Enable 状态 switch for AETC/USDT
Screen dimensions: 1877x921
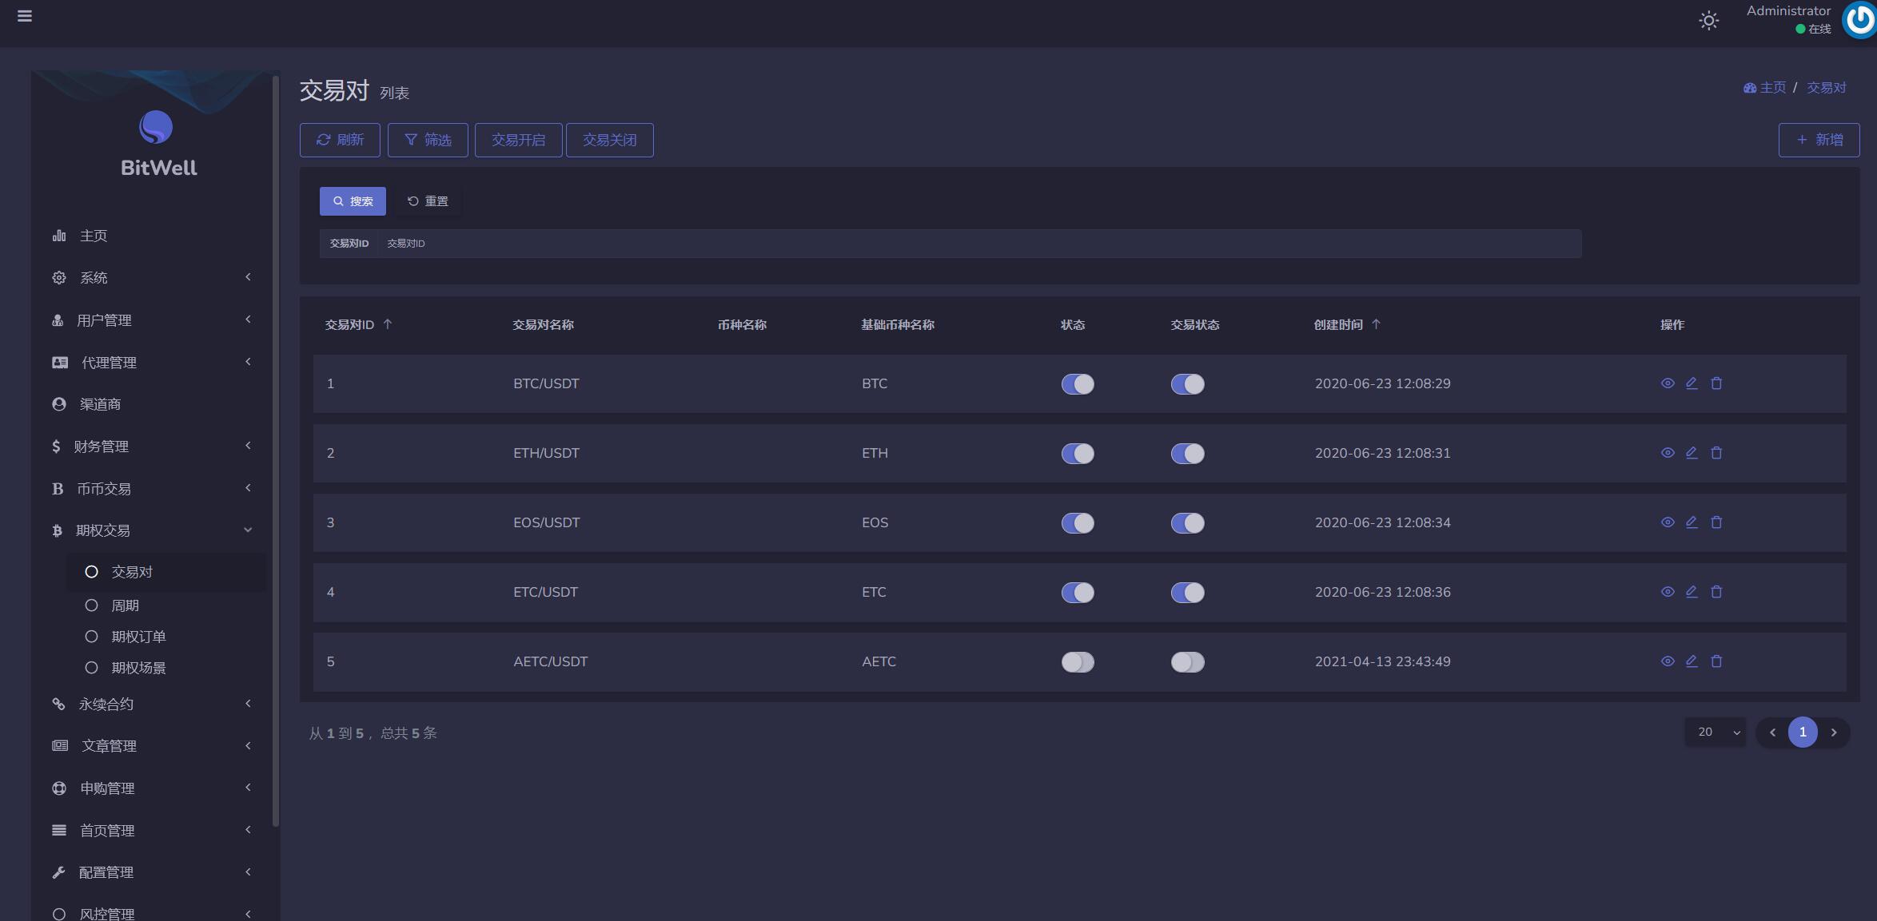[1078, 662]
